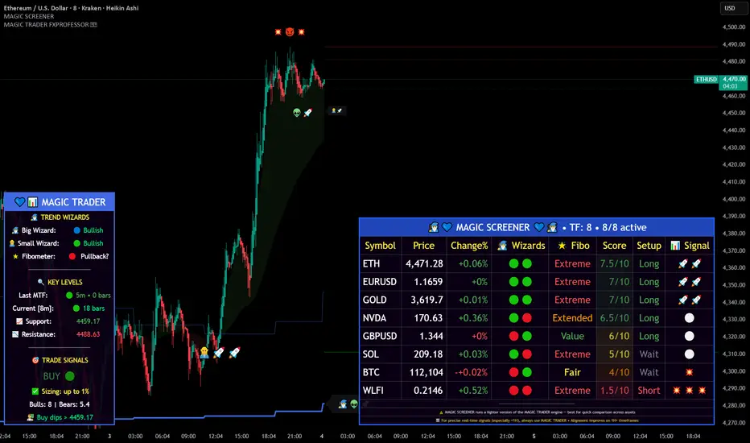
Task: Click the bar chart icon in MAGIC TRADER header
Action: 32,202
